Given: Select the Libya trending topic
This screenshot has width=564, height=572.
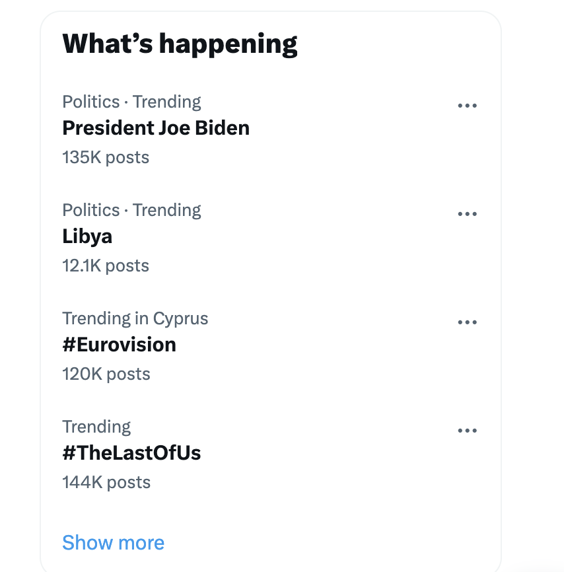Looking at the screenshot, I should click(x=87, y=236).
